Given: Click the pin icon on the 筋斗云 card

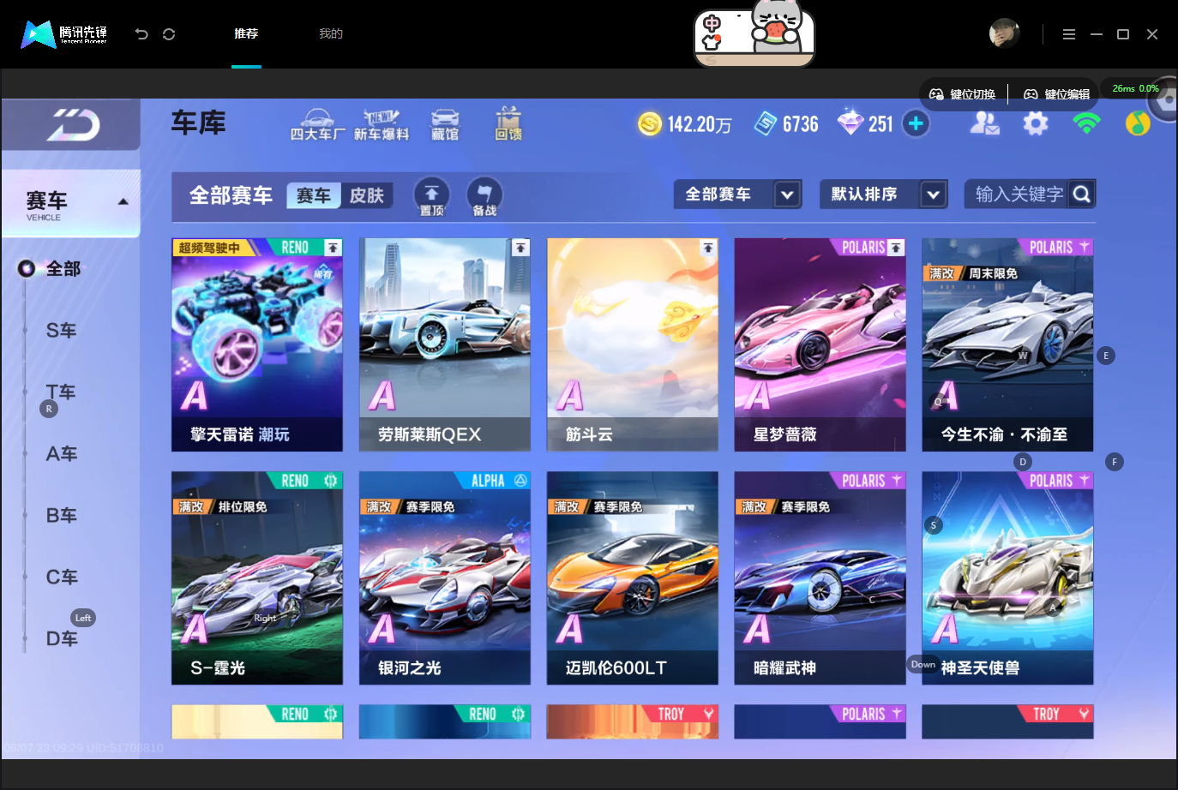Looking at the screenshot, I should [x=708, y=248].
